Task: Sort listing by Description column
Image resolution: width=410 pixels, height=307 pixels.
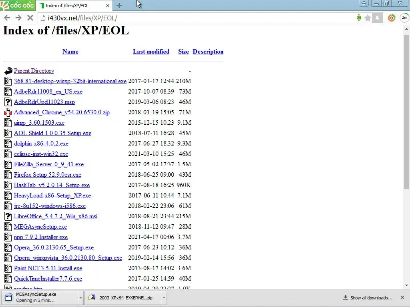Action: point(208,52)
